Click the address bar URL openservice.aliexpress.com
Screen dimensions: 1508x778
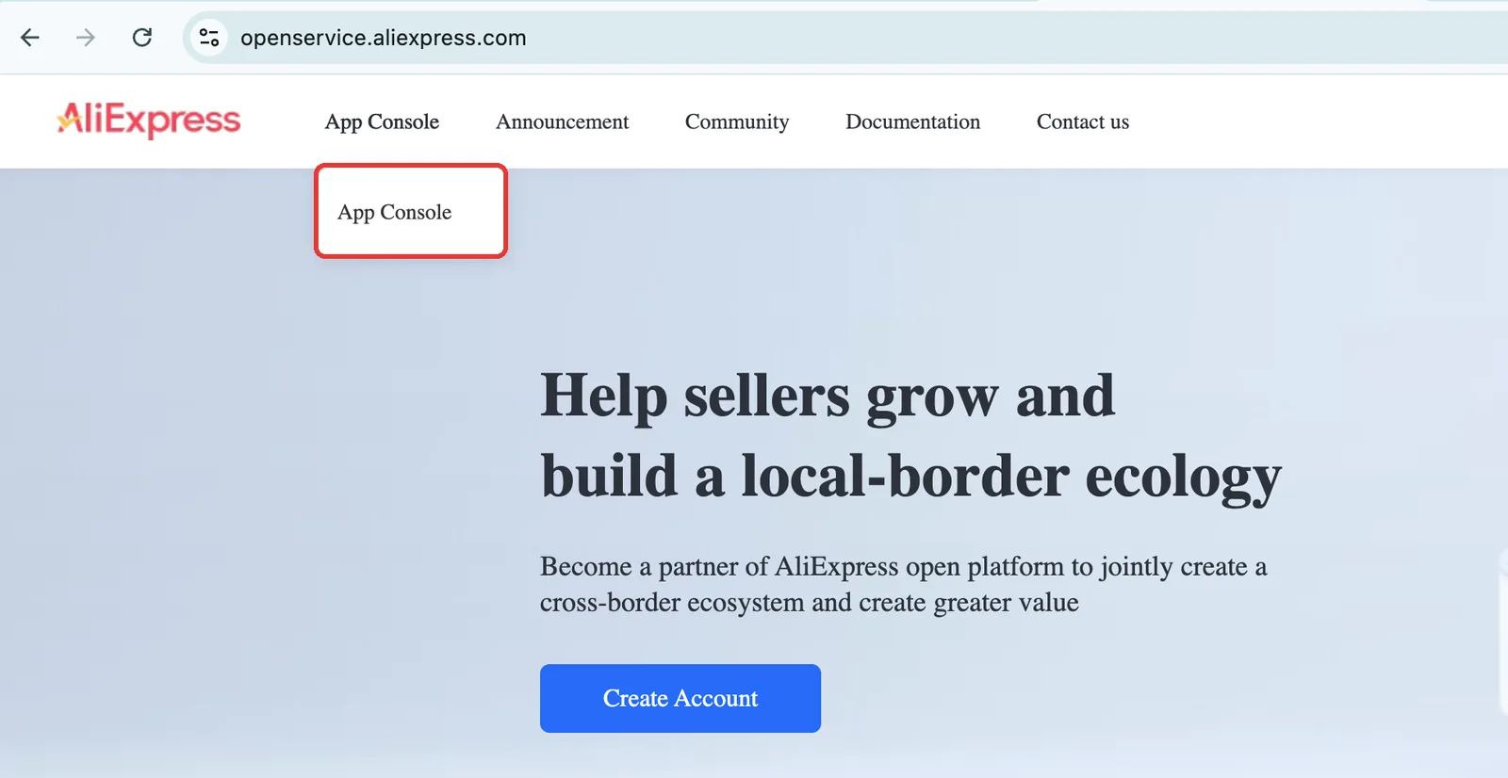384,38
